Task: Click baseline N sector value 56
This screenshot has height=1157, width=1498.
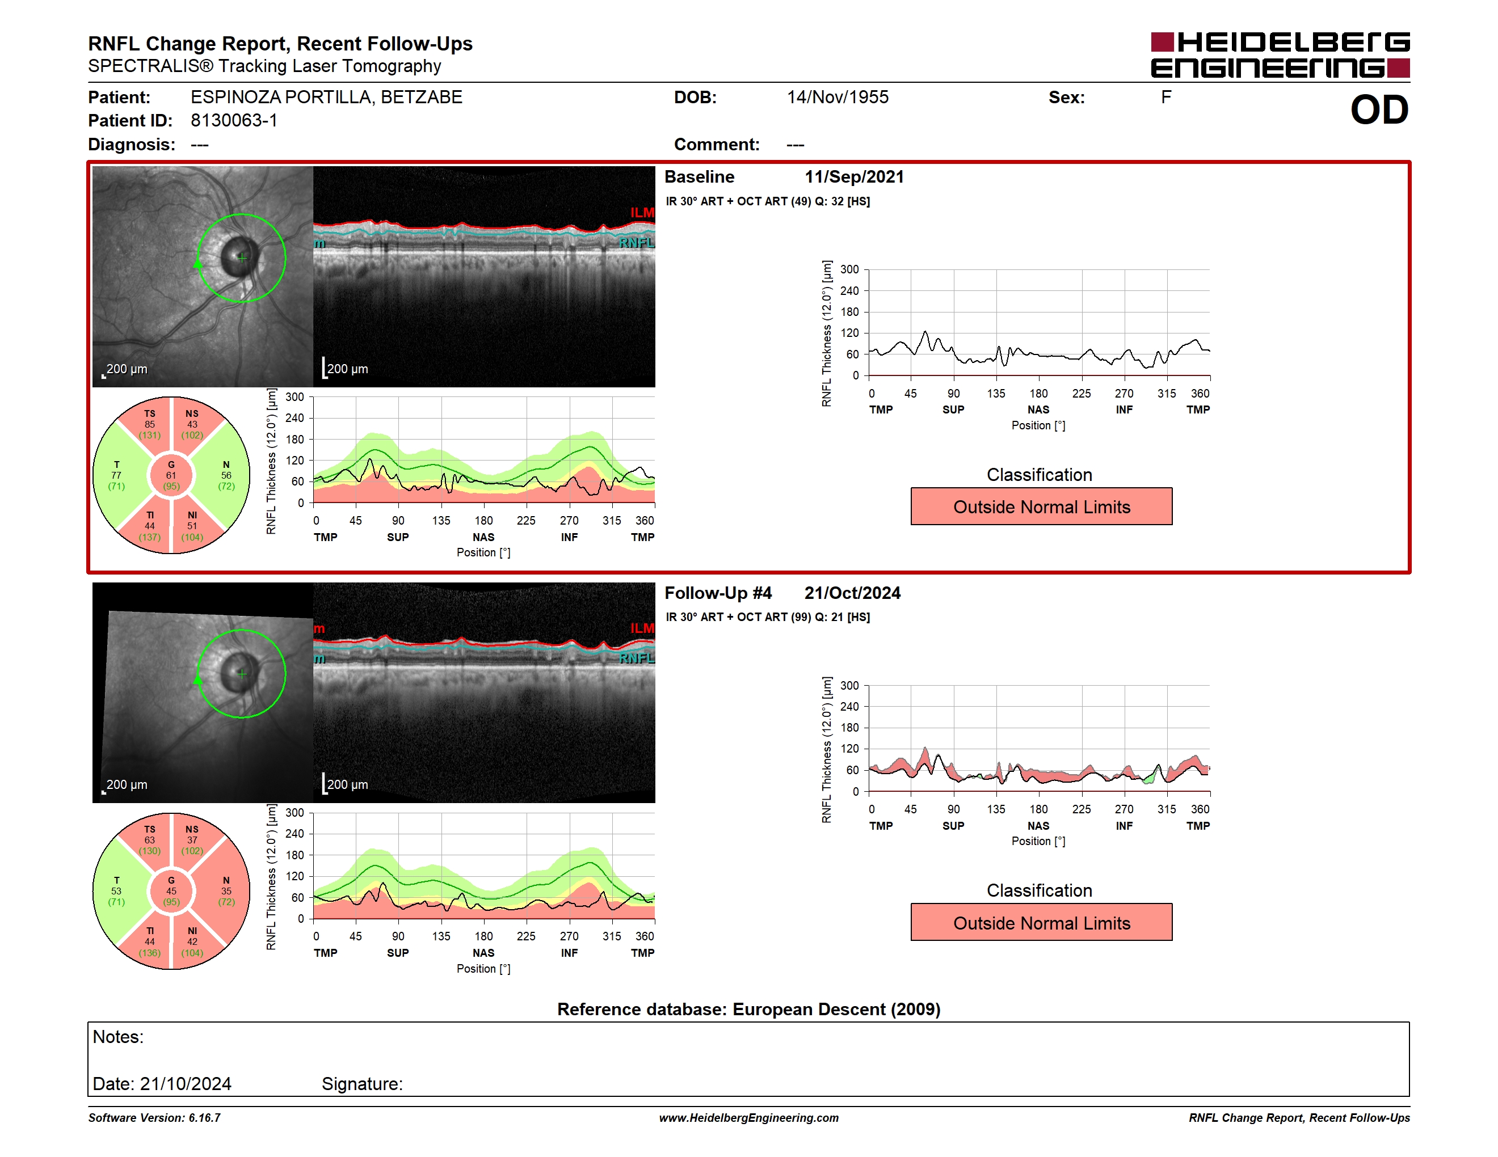Action: point(226,475)
